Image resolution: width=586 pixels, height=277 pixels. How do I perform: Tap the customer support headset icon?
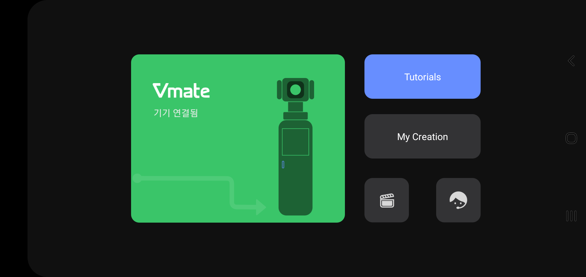[x=458, y=200]
